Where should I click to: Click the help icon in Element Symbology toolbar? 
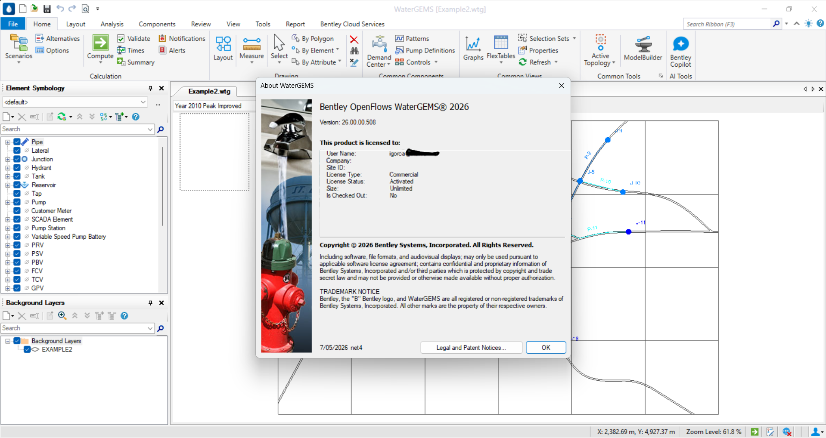click(x=136, y=117)
